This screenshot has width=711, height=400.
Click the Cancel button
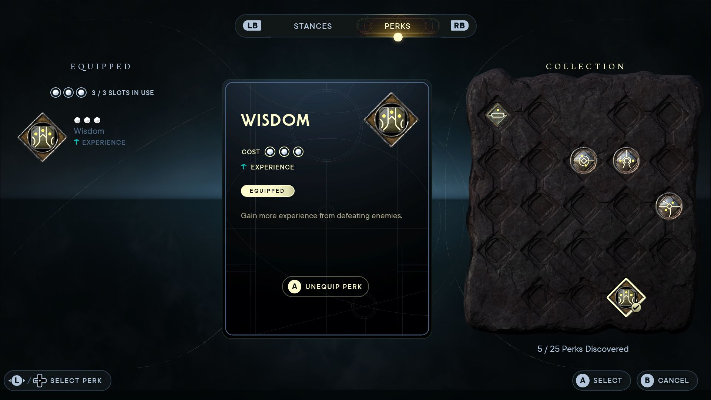(x=667, y=380)
